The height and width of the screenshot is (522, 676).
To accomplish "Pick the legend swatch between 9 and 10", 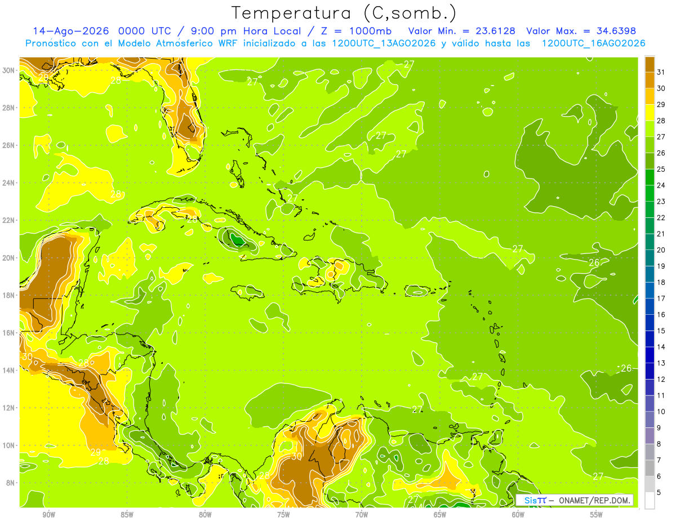I will (x=650, y=420).
